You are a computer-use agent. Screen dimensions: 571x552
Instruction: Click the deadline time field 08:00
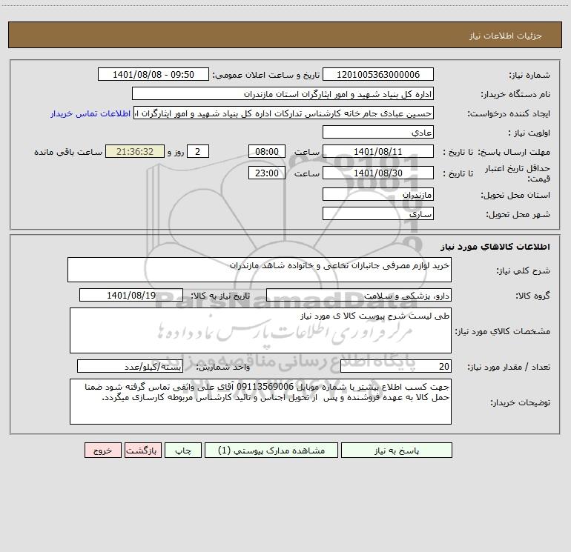pyautogui.click(x=266, y=151)
